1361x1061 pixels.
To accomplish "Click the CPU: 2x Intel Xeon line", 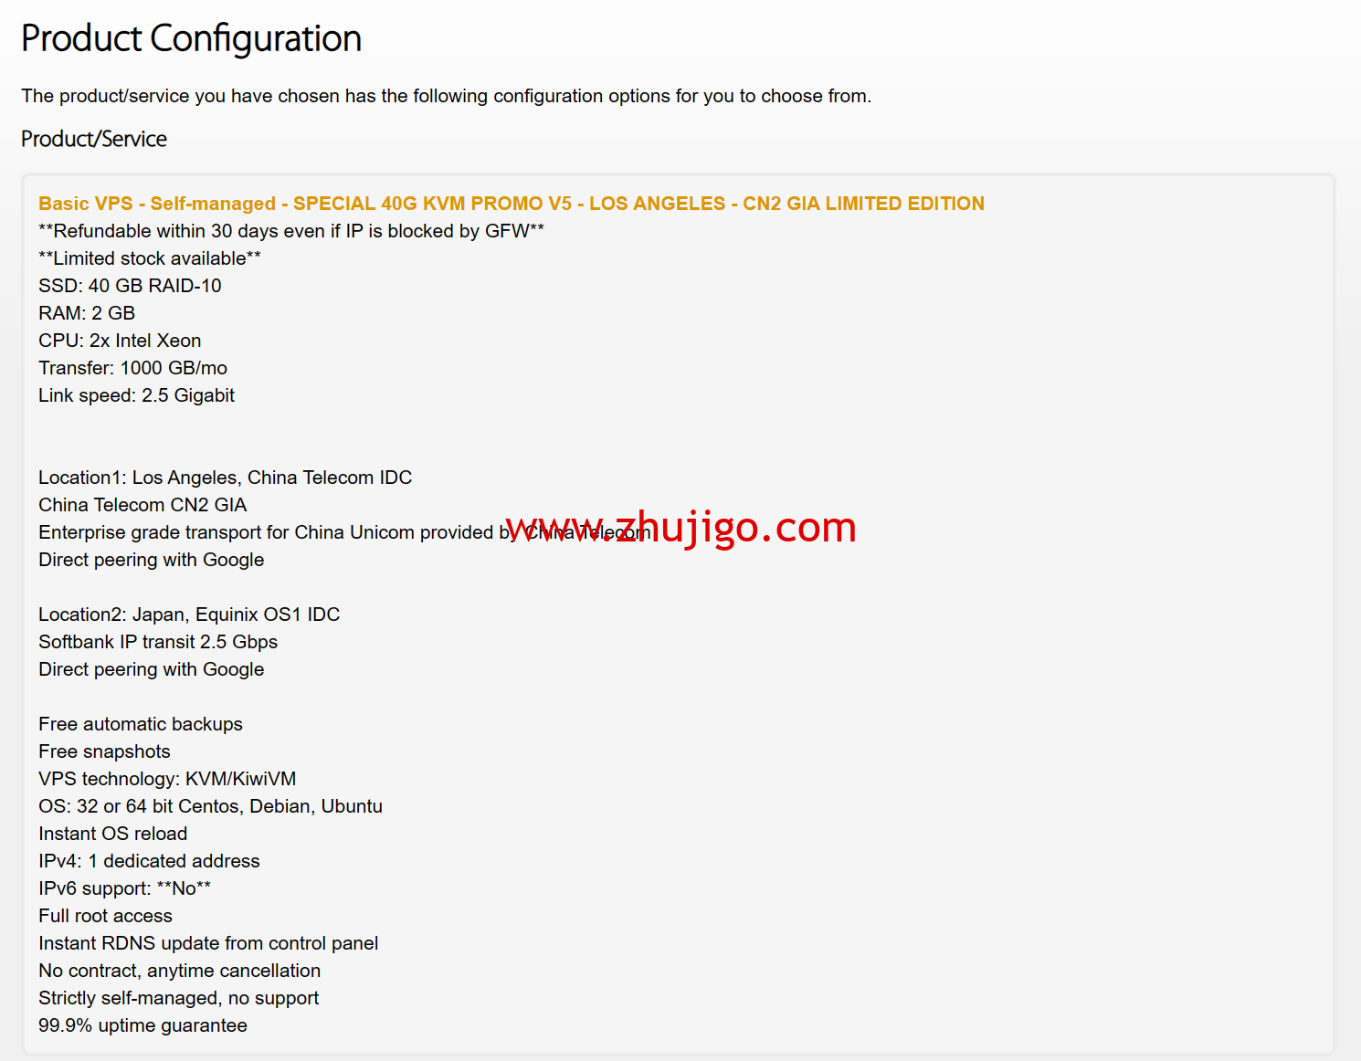I will pyautogui.click(x=120, y=341).
